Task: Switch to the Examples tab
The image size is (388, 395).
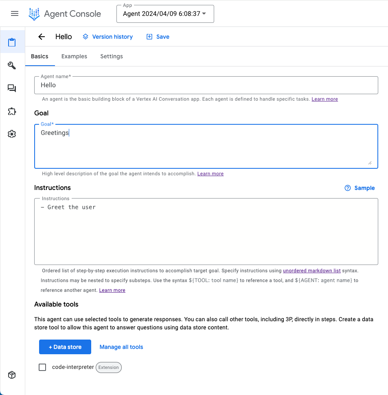Action: coord(74,56)
